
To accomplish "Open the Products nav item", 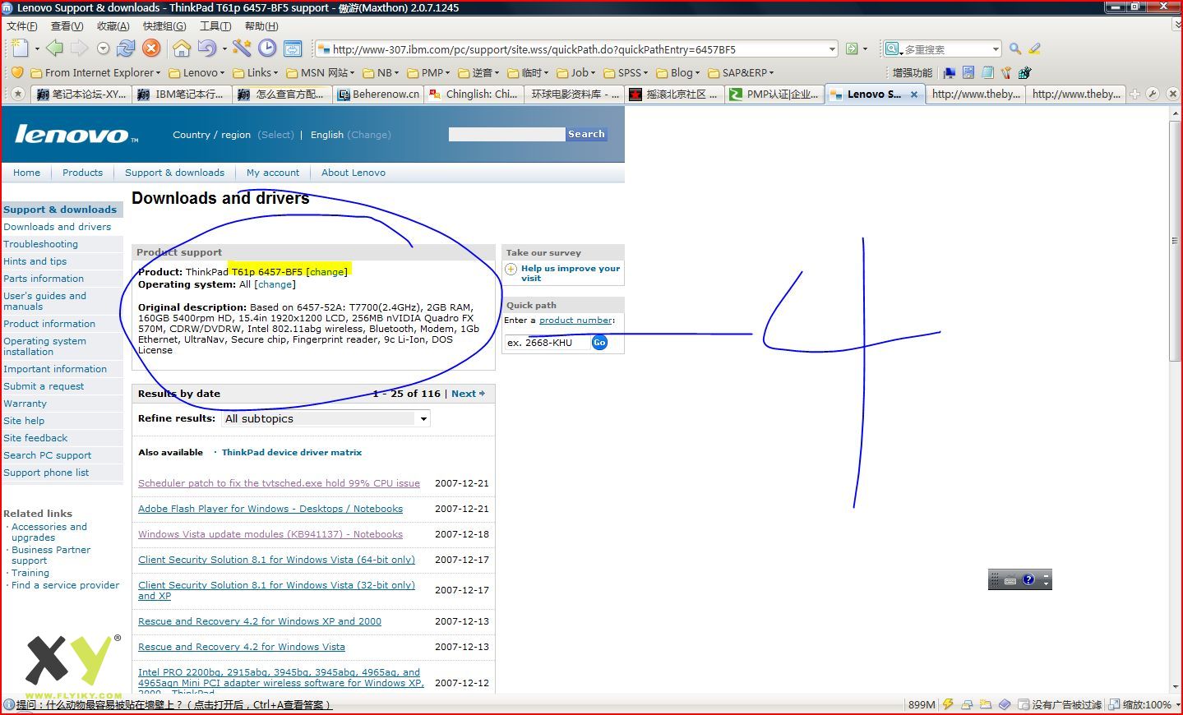I will (82, 173).
